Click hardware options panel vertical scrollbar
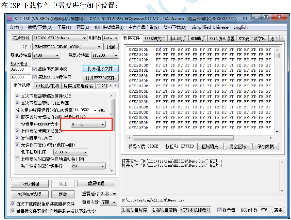 pos(112,115)
